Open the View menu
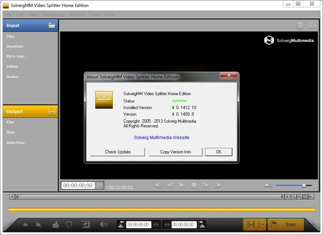323x235 pixels. (x=33, y=15)
